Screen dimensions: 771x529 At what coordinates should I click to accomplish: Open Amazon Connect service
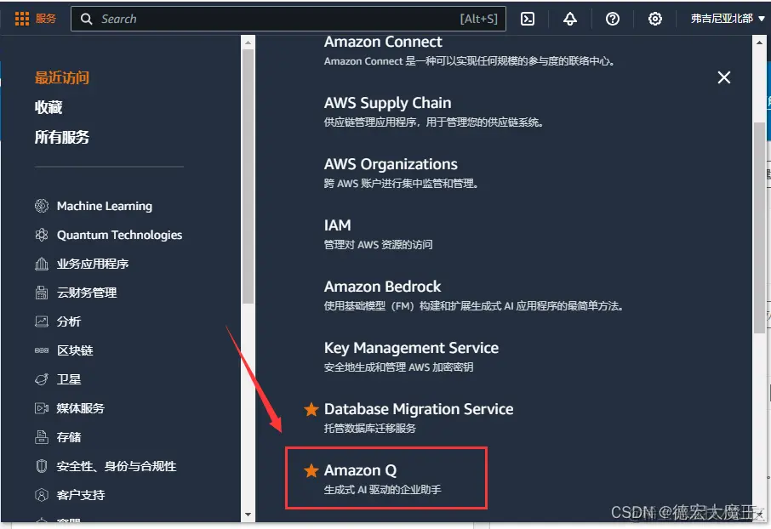point(383,42)
